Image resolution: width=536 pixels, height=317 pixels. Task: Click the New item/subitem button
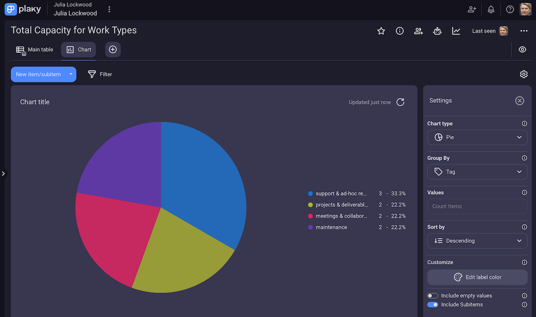(38, 74)
